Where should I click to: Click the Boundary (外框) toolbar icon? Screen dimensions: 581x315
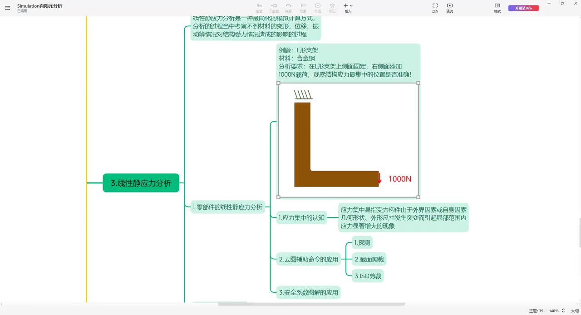point(318,7)
